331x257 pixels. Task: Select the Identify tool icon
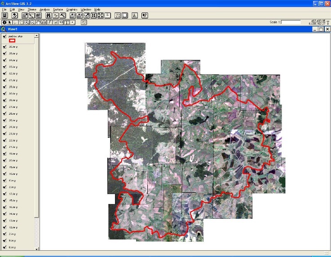click(x=4, y=22)
